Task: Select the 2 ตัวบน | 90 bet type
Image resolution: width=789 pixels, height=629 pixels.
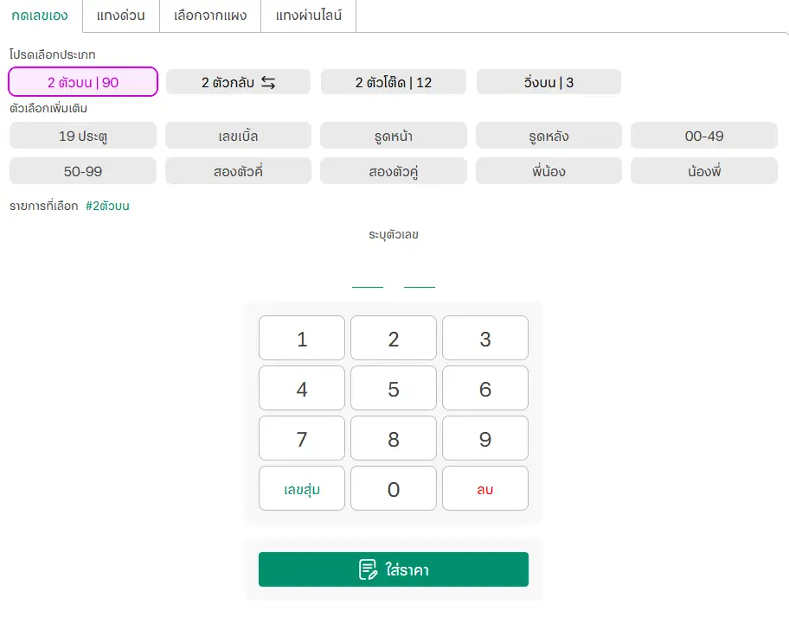Action: (x=83, y=82)
